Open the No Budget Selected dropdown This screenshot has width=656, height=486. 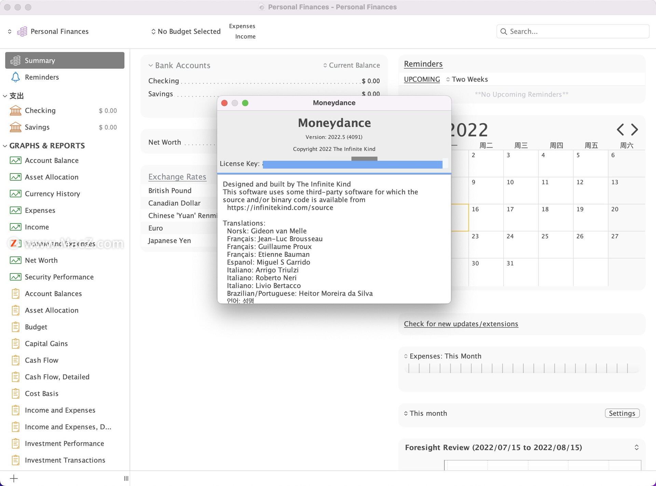[186, 31]
